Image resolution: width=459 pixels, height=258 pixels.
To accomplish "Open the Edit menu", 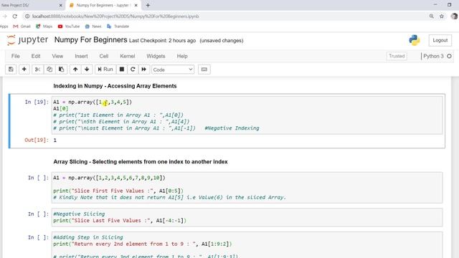I will (36, 56).
